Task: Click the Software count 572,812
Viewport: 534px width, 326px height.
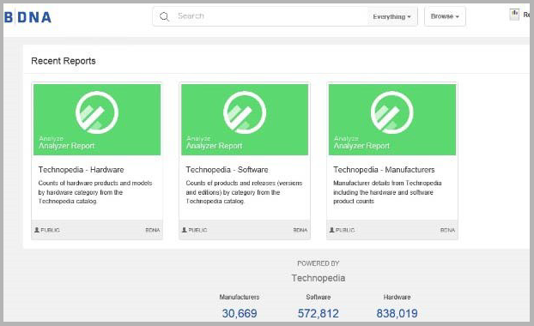Action: click(x=319, y=313)
